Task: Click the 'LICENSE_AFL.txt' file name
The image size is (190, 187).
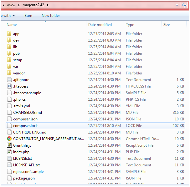Action: [x=26, y=165]
